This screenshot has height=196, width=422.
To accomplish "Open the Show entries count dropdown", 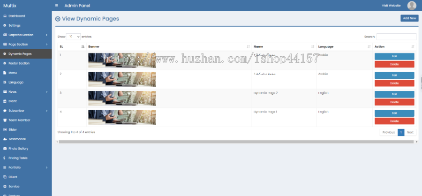I will click(73, 37).
